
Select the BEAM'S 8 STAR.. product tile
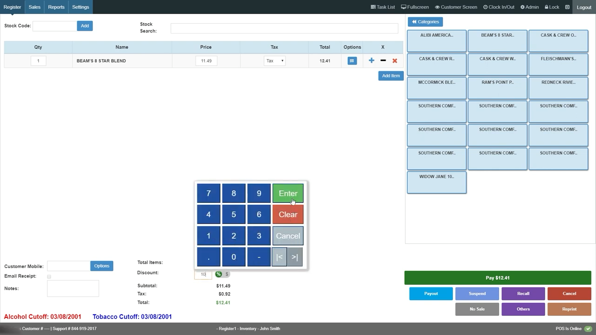(x=497, y=41)
